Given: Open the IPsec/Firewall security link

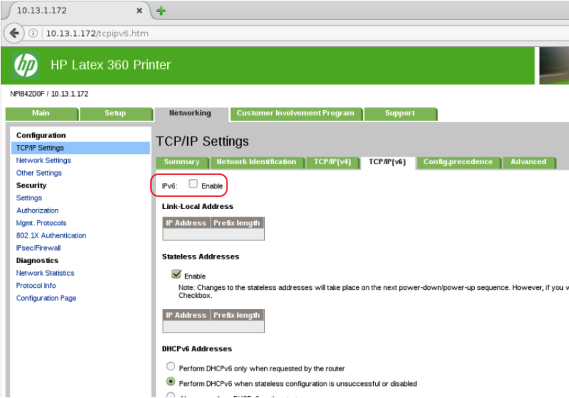Looking at the screenshot, I should point(38,248).
